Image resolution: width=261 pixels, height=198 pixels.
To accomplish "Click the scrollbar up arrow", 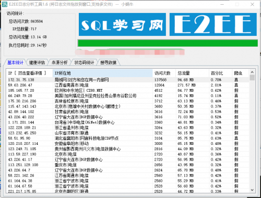I will tap(252, 72).
